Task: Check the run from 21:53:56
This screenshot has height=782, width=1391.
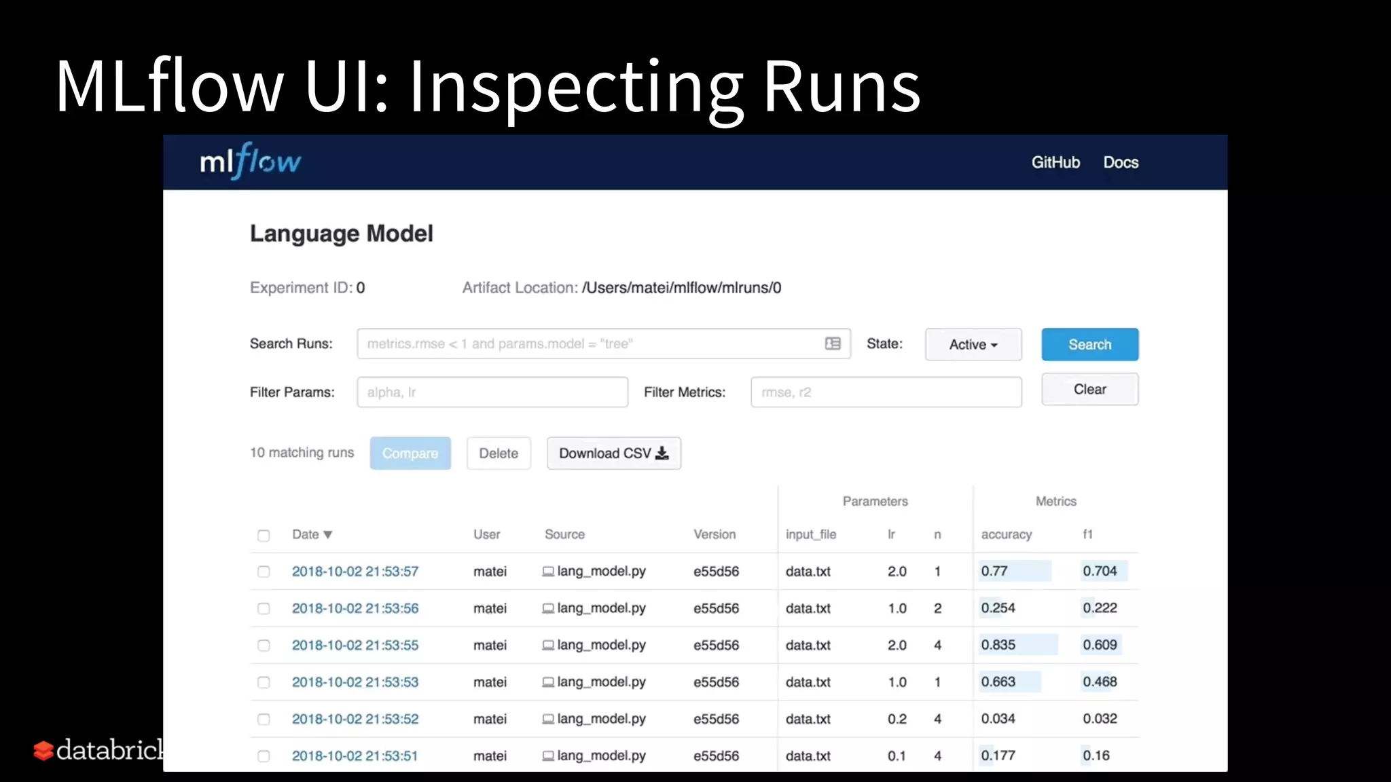Action: pyautogui.click(x=264, y=609)
